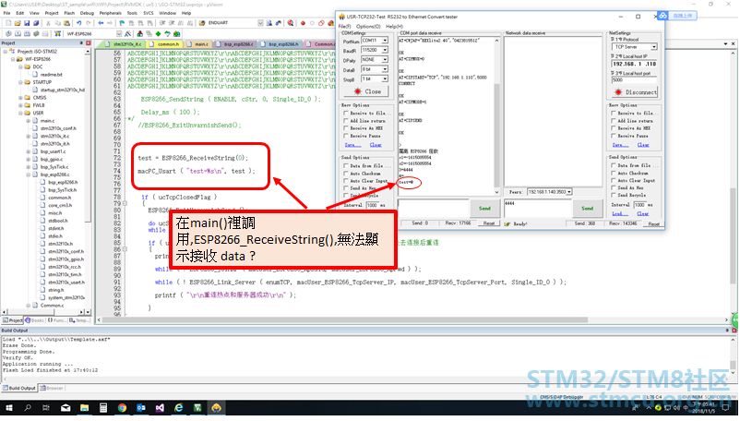Screen dimensions: 740x421
Task: Open the Peers address dropdown
Action: click(x=569, y=192)
